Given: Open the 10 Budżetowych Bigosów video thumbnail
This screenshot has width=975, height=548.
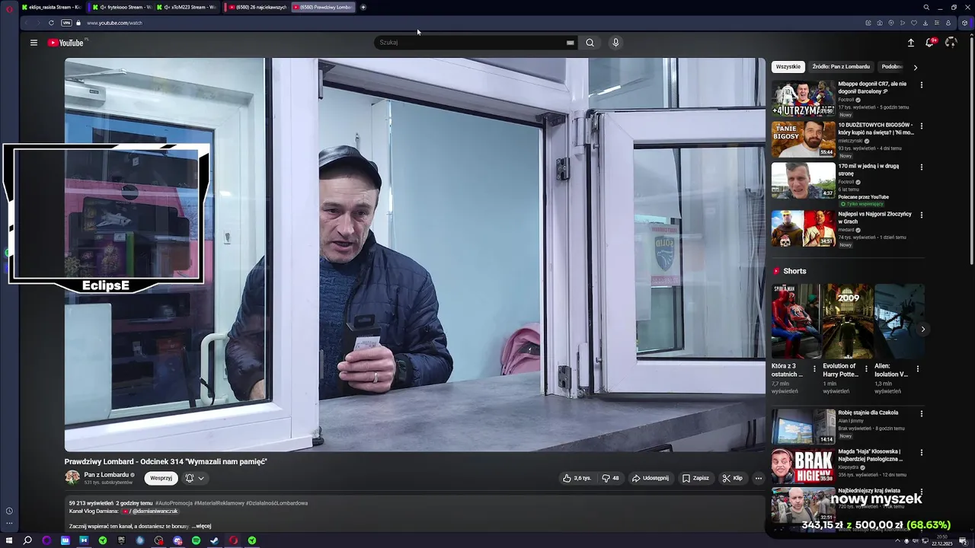Looking at the screenshot, I should [803, 139].
